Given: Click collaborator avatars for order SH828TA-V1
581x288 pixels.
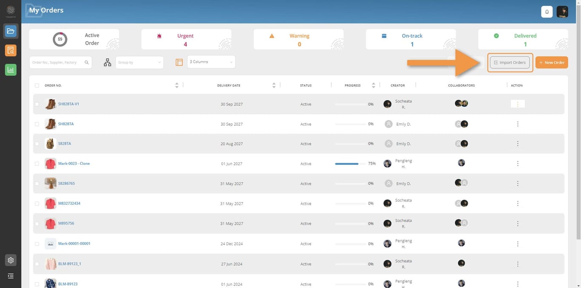Looking at the screenshot, I should pyautogui.click(x=461, y=103).
